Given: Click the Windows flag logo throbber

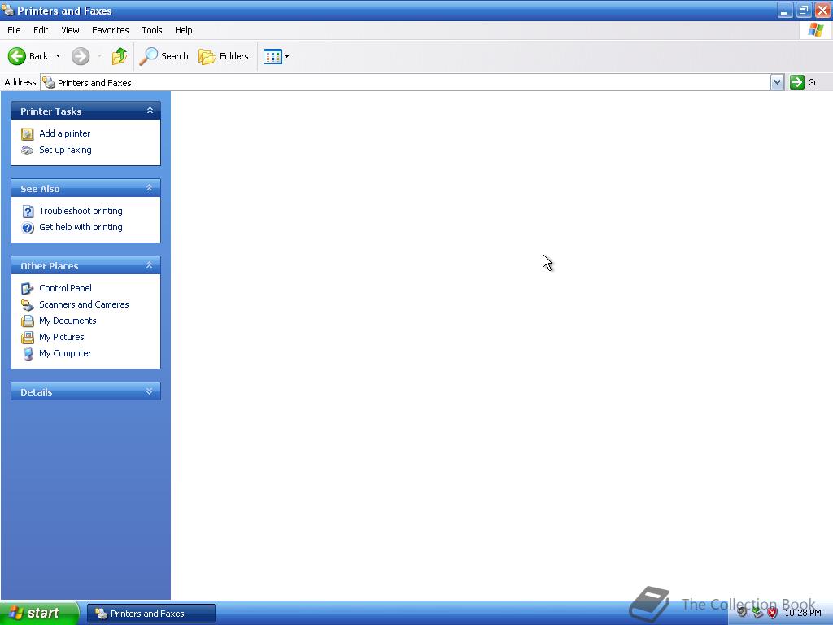Looking at the screenshot, I should 815,30.
